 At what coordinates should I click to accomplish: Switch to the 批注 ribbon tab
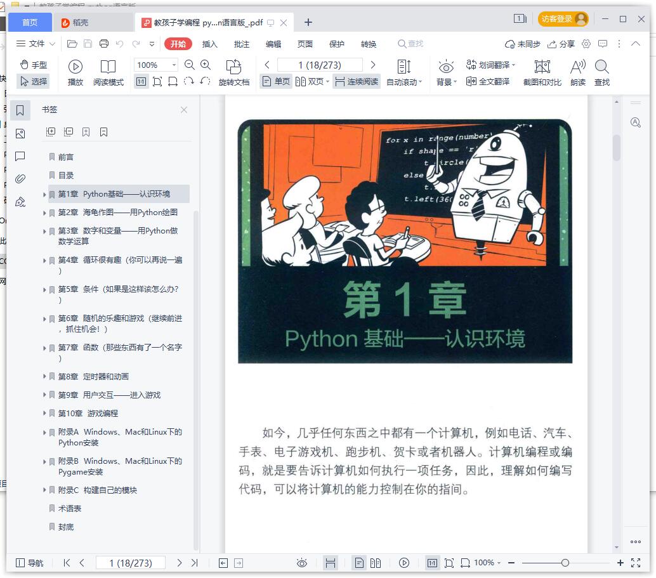(241, 44)
